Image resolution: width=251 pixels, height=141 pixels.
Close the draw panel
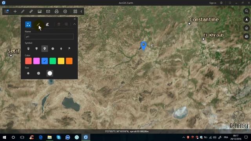coord(75,19)
